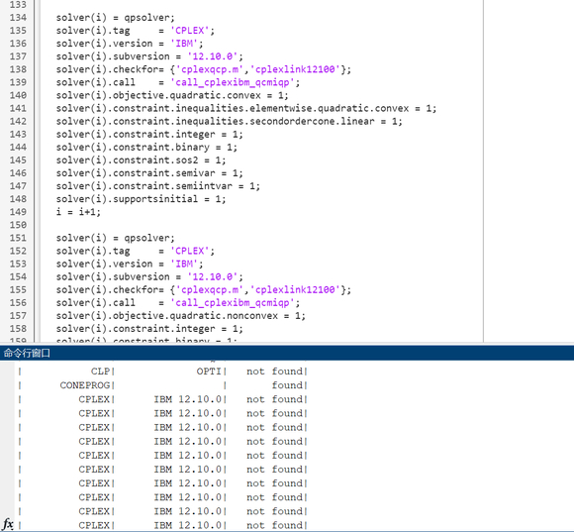Screen dimensions: 574x532
Task: Click the 'CPLEX' string on line 152
Action: coord(190,251)
